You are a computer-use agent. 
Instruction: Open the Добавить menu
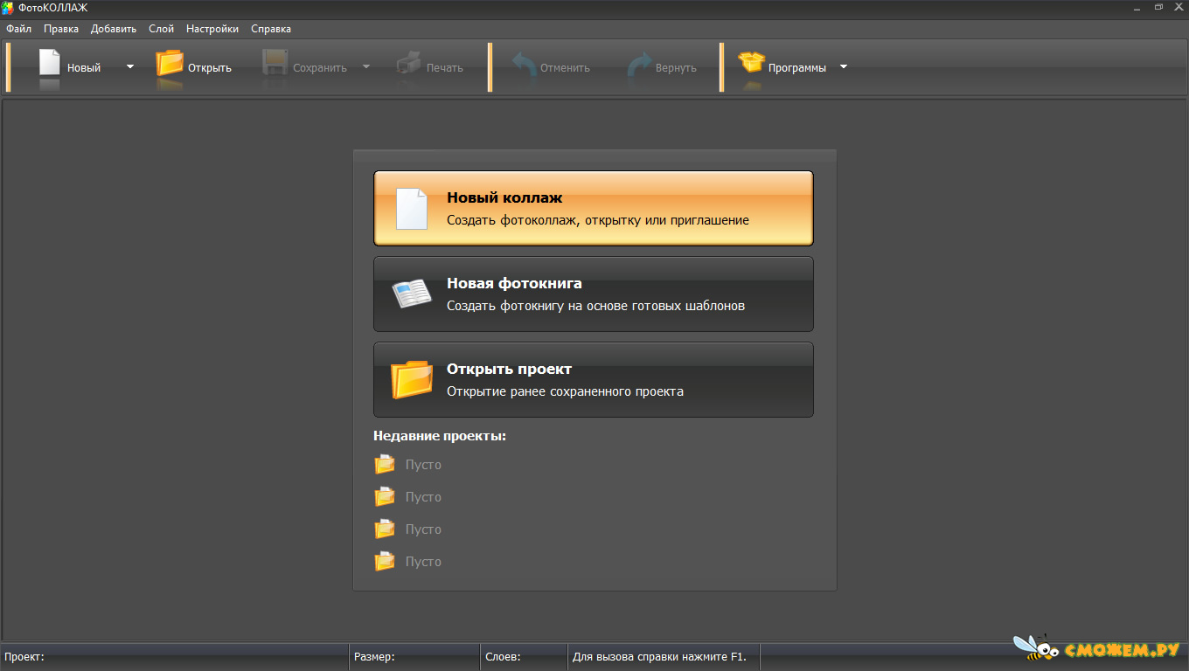[x=114, y=29]
